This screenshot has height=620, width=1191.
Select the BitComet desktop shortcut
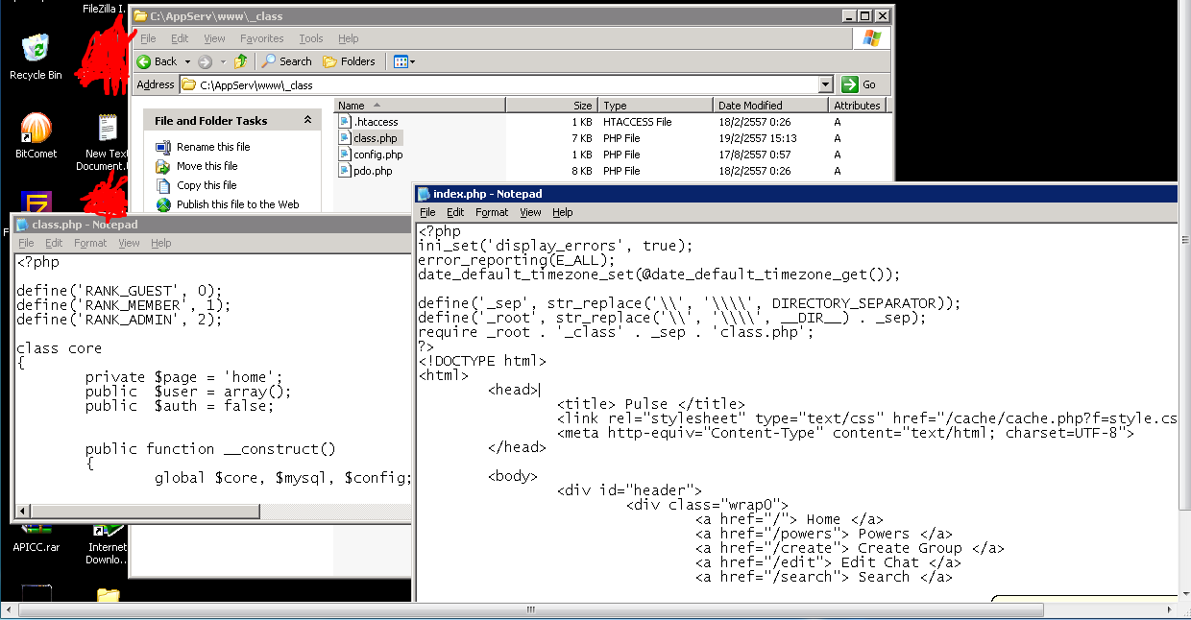[36, 135]
